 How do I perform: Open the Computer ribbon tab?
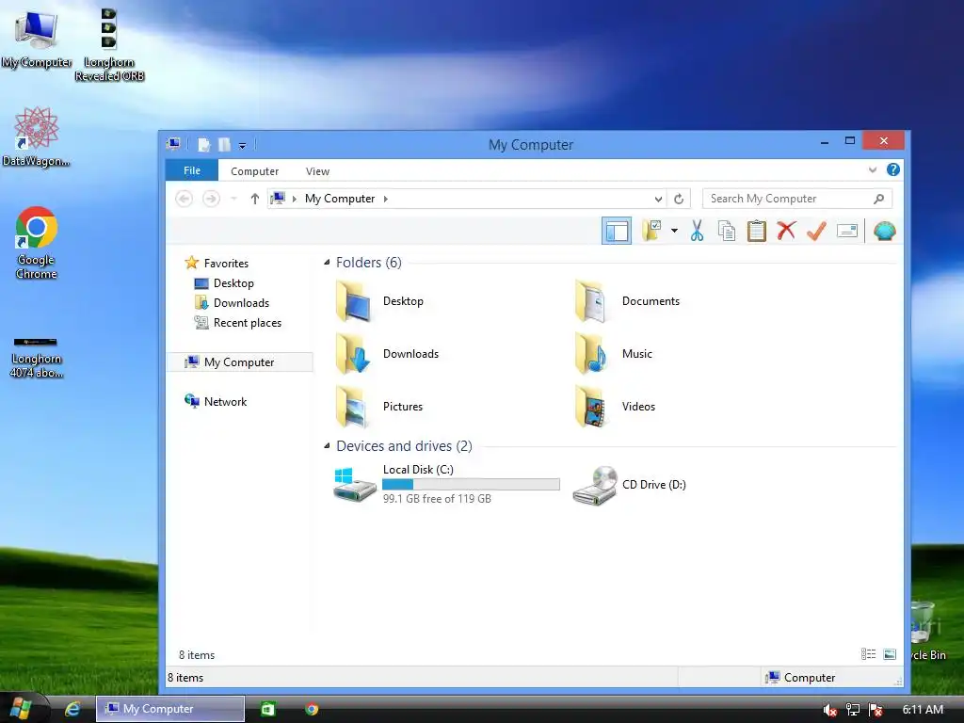254,171
